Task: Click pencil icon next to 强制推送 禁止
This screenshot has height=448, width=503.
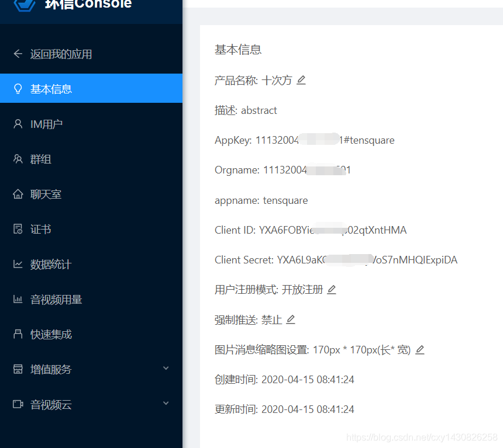Action: coord(291,319)
